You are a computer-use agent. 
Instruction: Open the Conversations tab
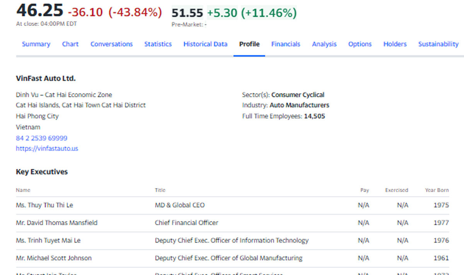coord(111,44)
